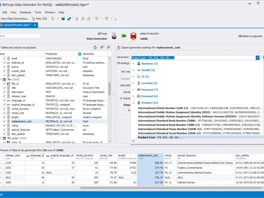Click the Save floppy disk icon

pos(63,19)
